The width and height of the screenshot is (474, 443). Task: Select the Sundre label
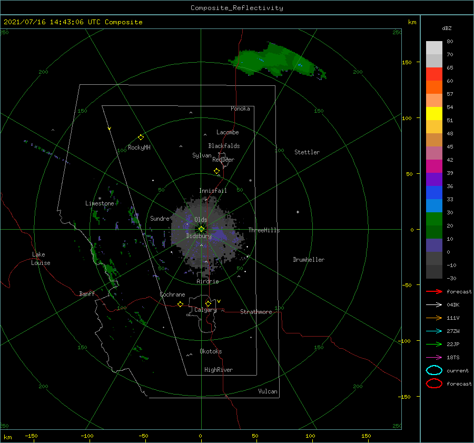(x=160, y=219)
